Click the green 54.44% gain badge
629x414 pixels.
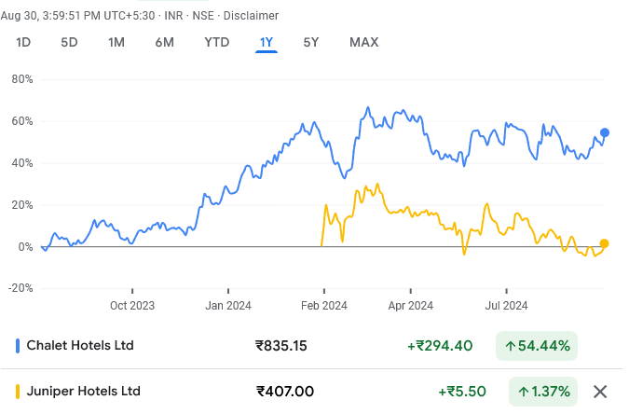[537, 346]
